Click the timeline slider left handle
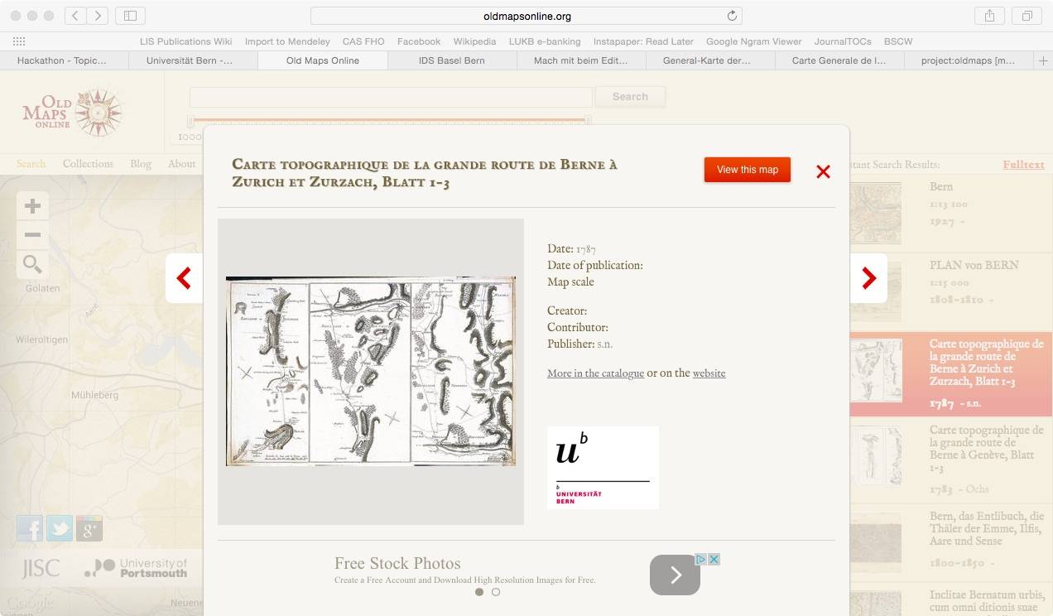 190,121
